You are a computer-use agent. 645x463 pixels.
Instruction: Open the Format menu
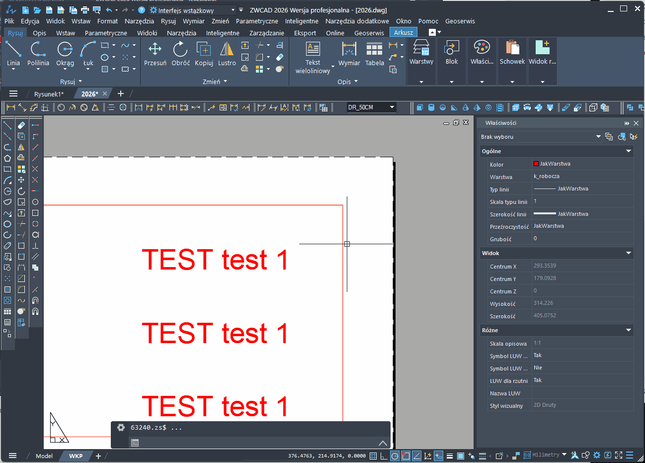point(107,21)
